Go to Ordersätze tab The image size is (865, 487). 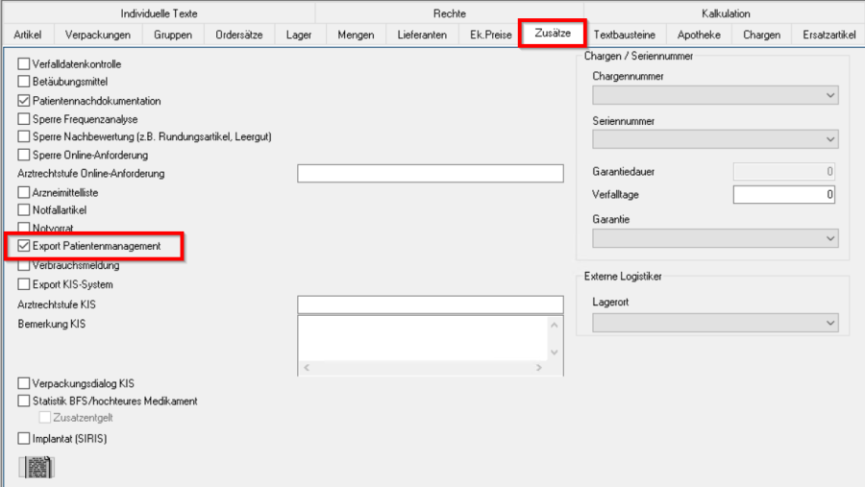click(x=239, y=35)
